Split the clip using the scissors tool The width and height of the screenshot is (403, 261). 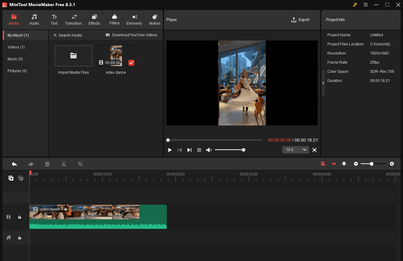point(64,164)
